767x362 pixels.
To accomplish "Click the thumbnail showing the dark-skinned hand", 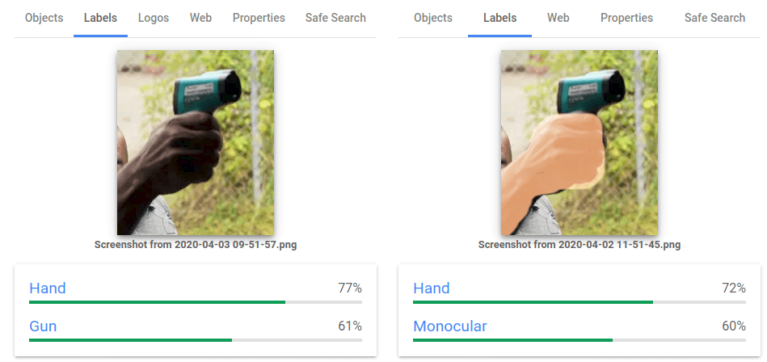I will [x=196, y=142].
